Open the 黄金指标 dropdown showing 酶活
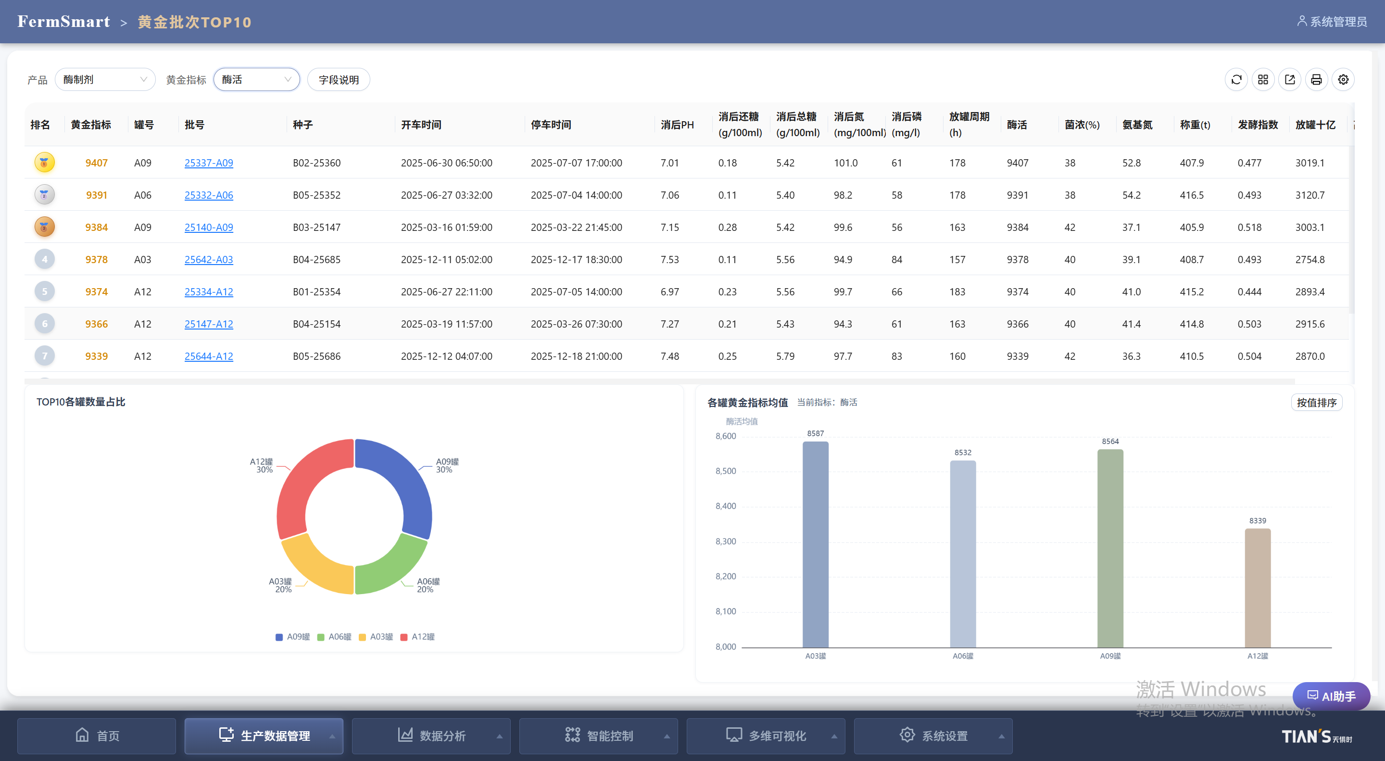The height and width of the screenshot is (761, 1385). [x=256, y=79]
